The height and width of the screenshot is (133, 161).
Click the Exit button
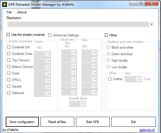(134, 122)
